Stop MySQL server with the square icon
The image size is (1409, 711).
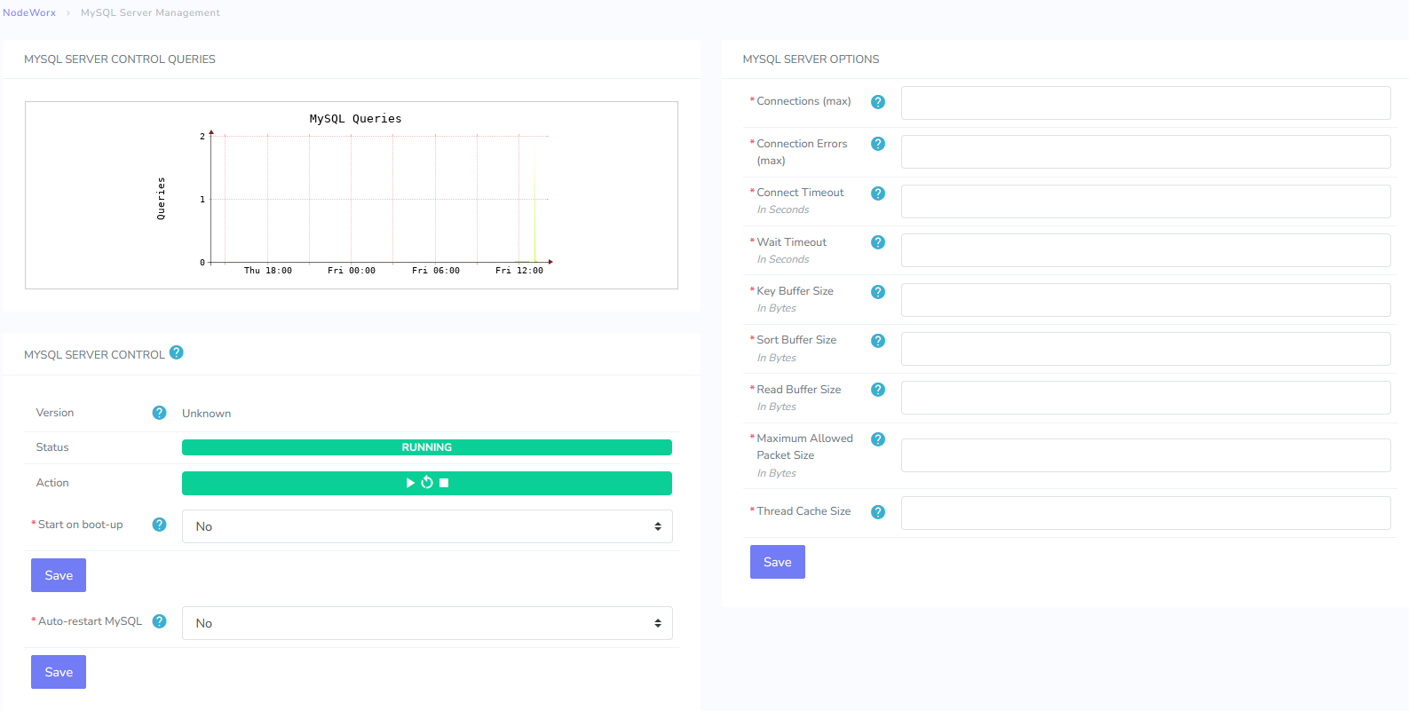coord(444,483)
